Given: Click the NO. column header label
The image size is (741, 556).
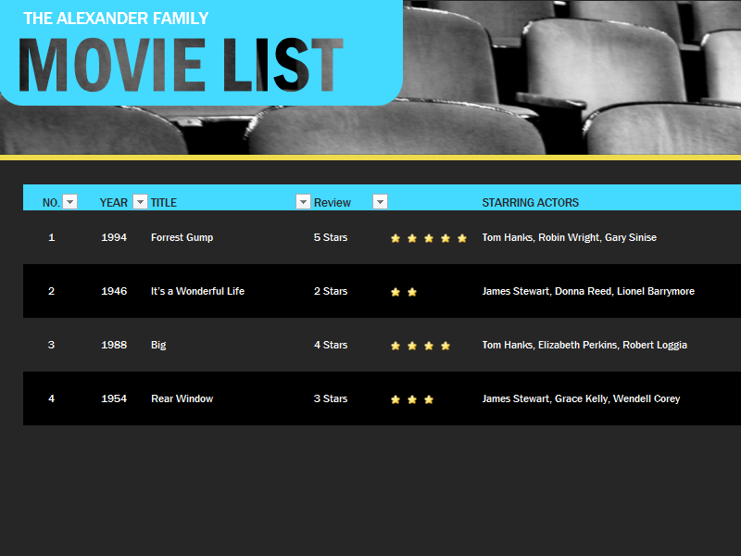Looking at the screenshot, I should coord(51,203).
